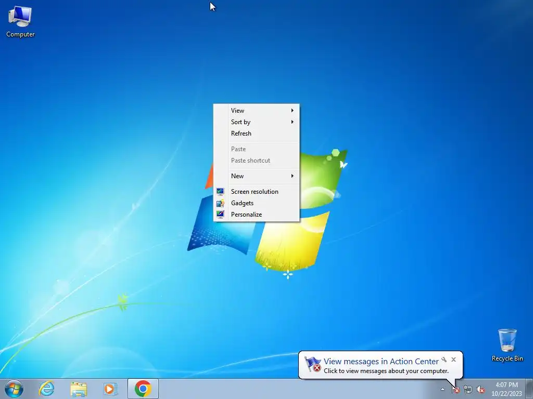Click the Show desktop button at taskbar end
The image size is (533, 399).
click(x=529, y=389)
